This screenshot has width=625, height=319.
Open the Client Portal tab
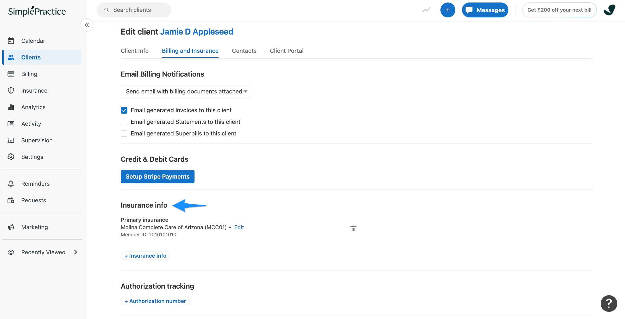pos(287,51)
